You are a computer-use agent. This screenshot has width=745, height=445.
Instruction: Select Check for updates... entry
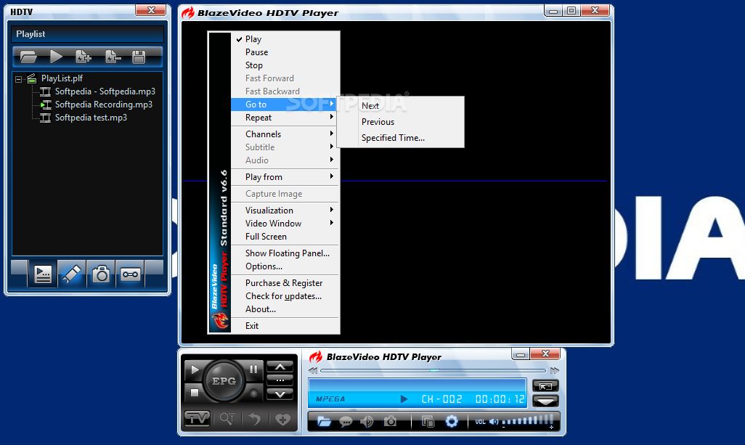285,296
